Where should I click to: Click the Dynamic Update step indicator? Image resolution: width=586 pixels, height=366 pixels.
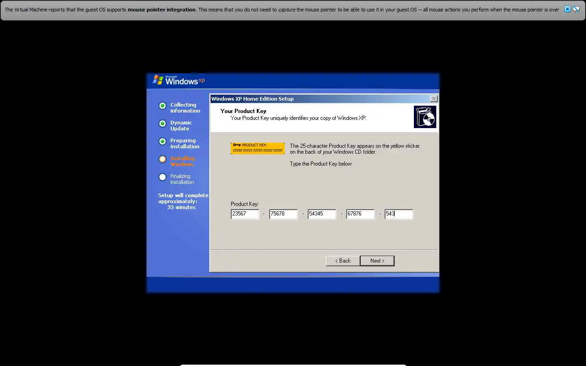pyautogui.click(x=162, y=124)
